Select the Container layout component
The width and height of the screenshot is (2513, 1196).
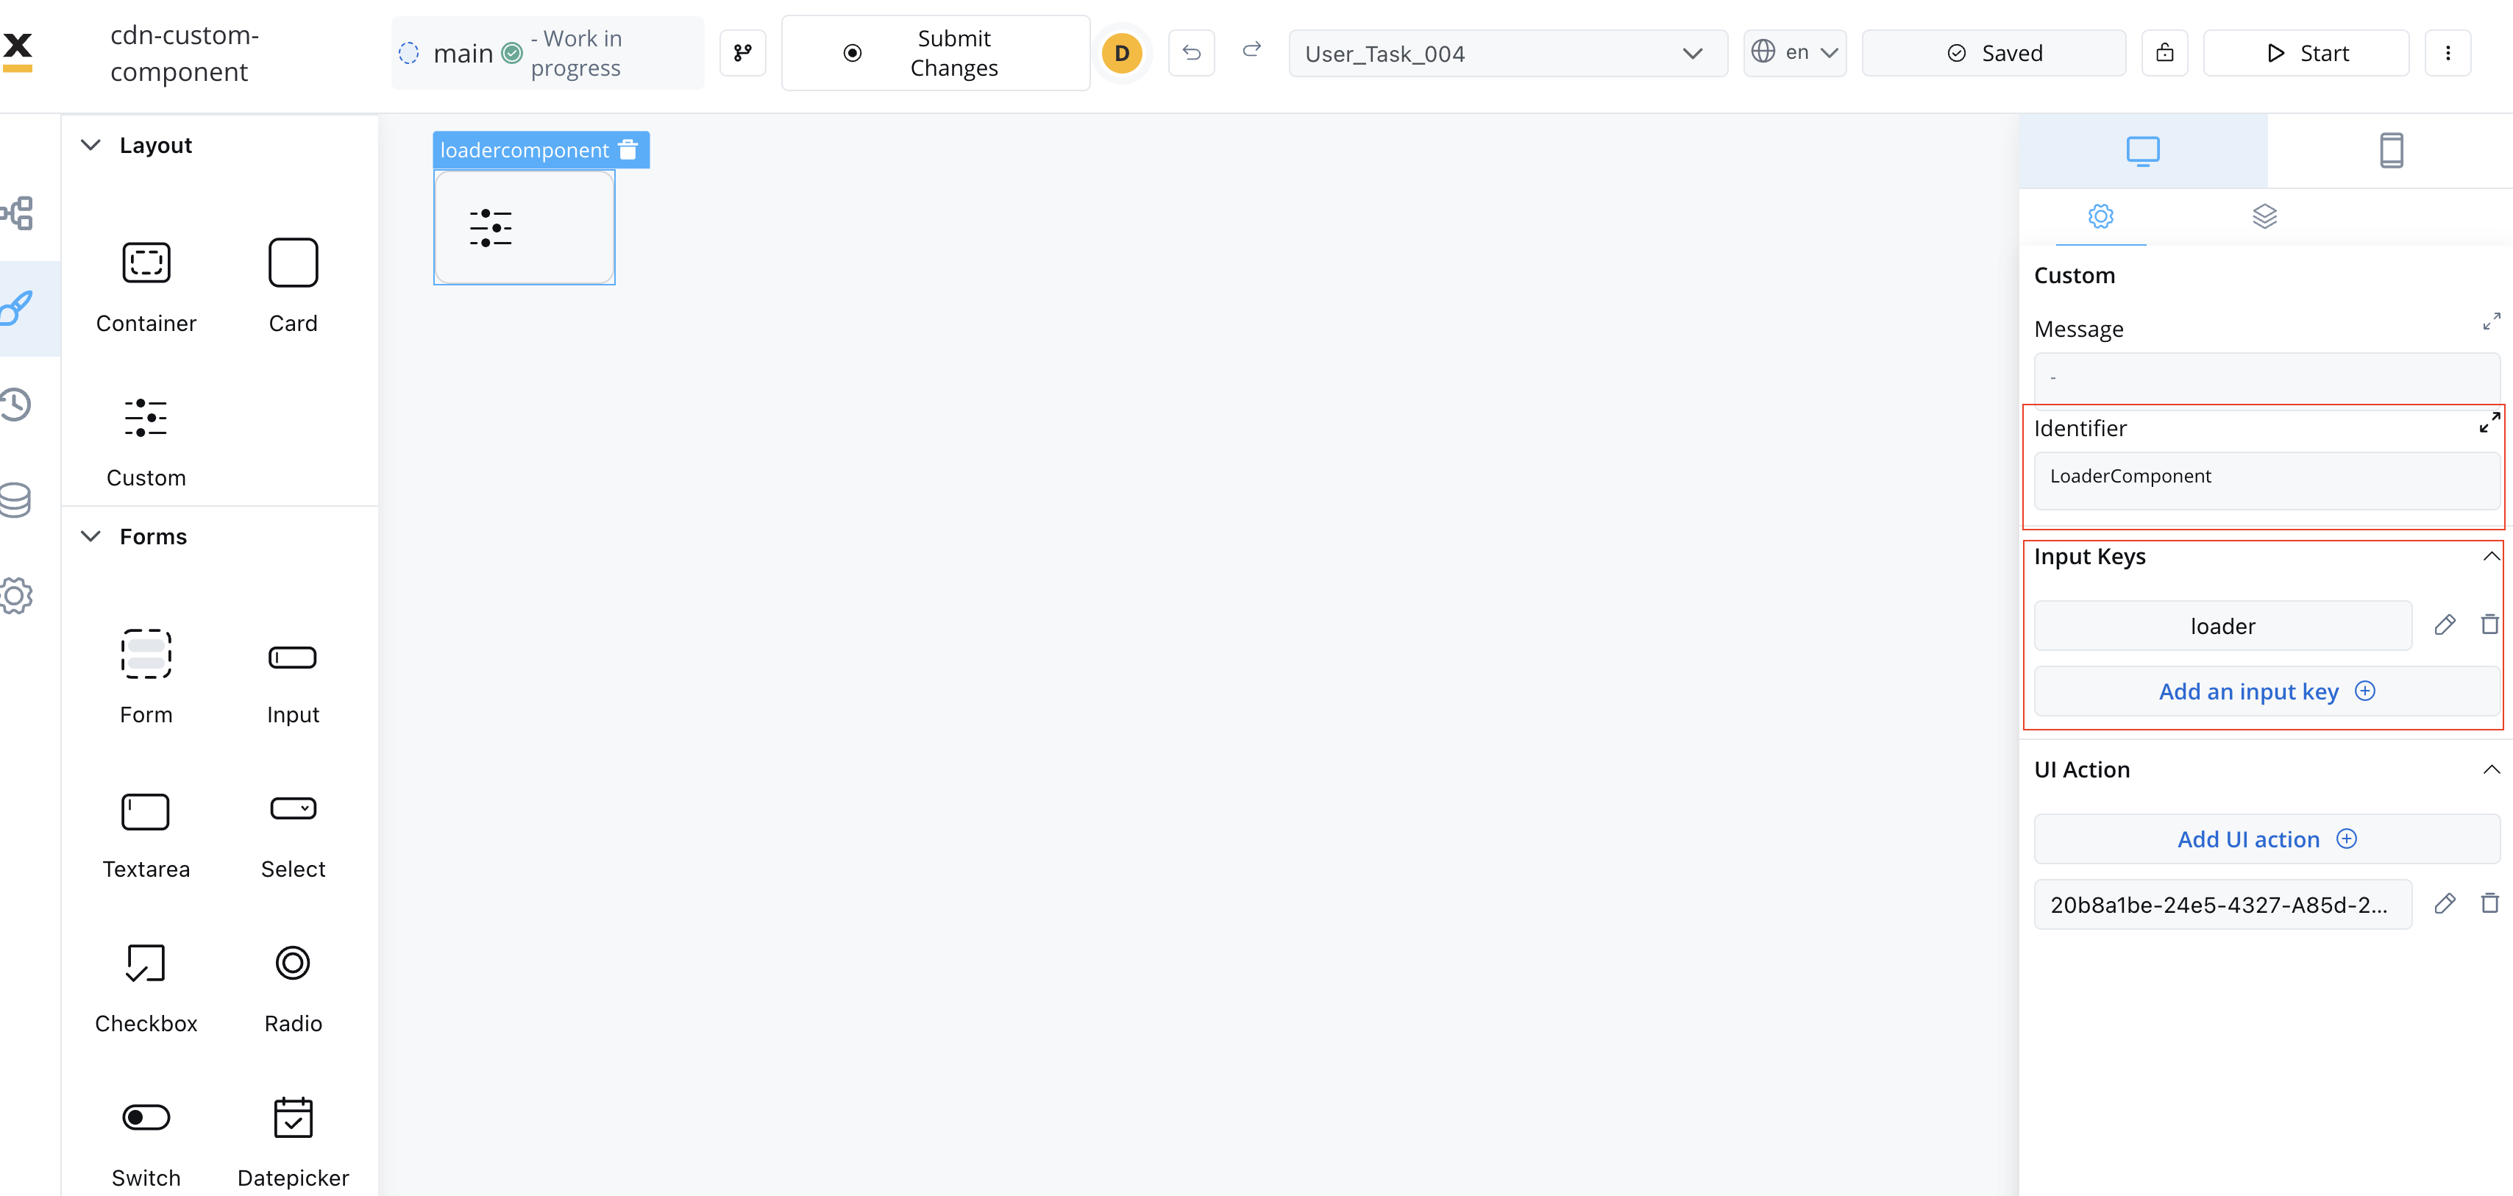pyautogui.click(x=146, y=288)
